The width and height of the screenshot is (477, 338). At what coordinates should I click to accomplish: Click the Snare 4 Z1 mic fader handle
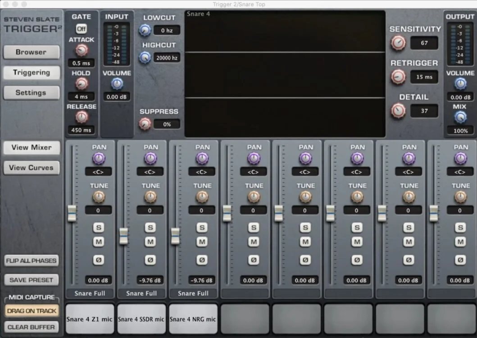pyautogui.click(x=72, y=213)
